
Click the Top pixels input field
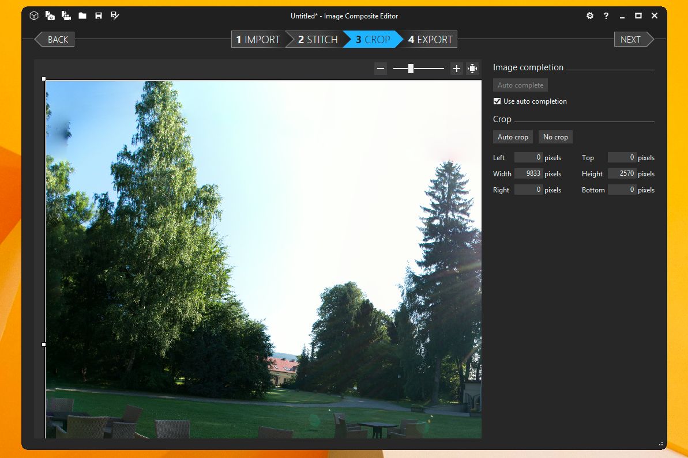[x=622, y=157]
